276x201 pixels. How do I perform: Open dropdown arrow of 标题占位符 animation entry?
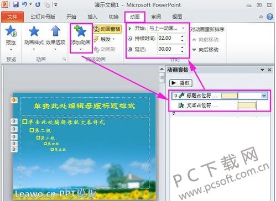tap(264, 96)
